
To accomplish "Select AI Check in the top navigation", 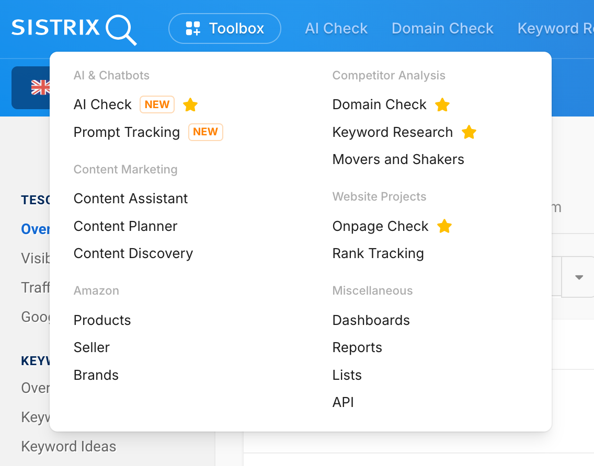I will click(336, 29).
